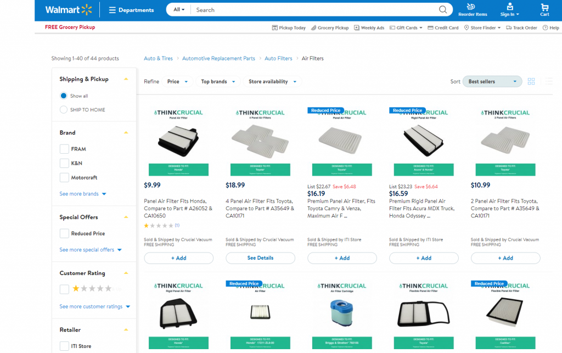Click See more special offers

[91, 250]
